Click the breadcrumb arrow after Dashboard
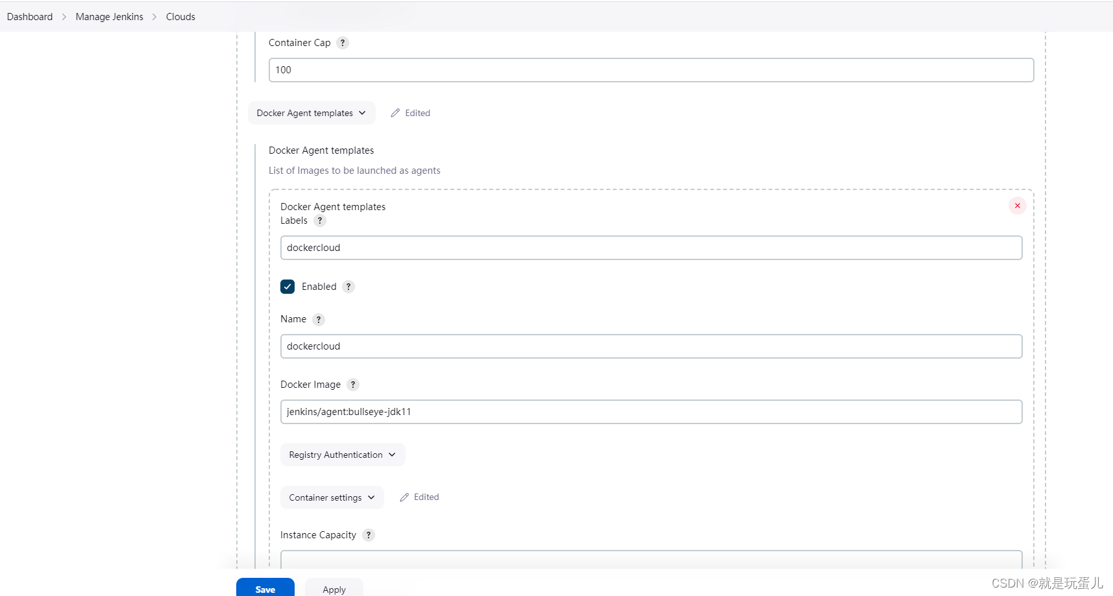The height and width of the screenshot is (596, 1113). pyautogui.click(x=64, y=17)
